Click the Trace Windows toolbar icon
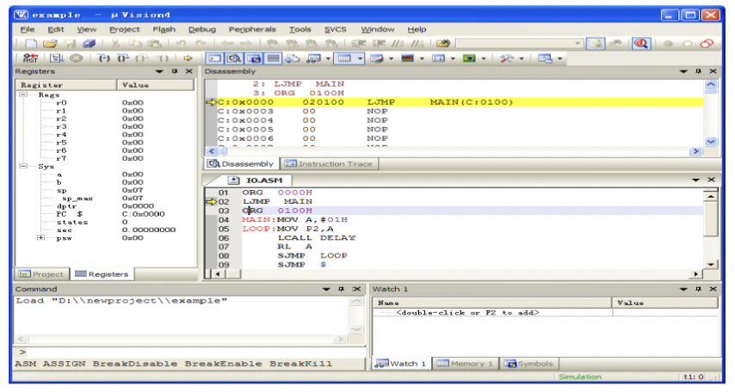Screen dimensions: 735x392 [x=438, y=58]
